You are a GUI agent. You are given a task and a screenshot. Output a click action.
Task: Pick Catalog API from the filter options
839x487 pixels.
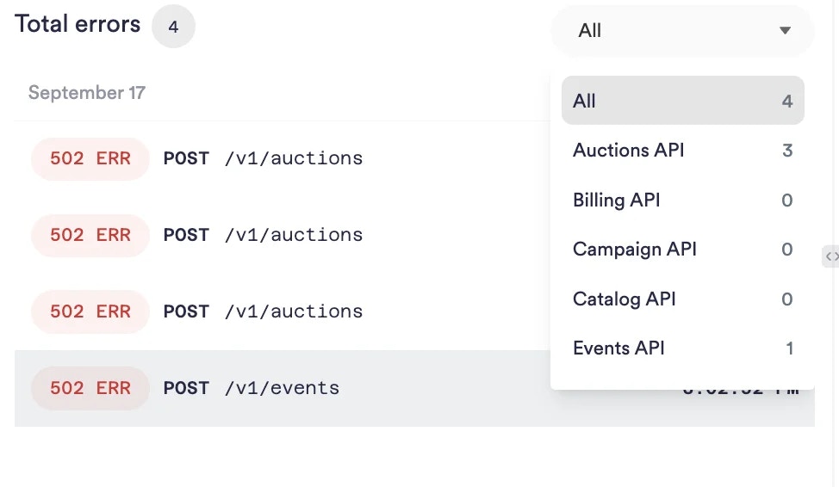point(682,299)
